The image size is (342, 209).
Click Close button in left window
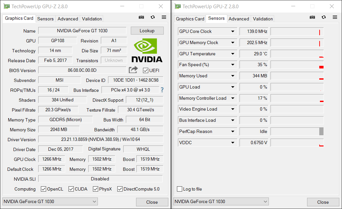(152, 202)
